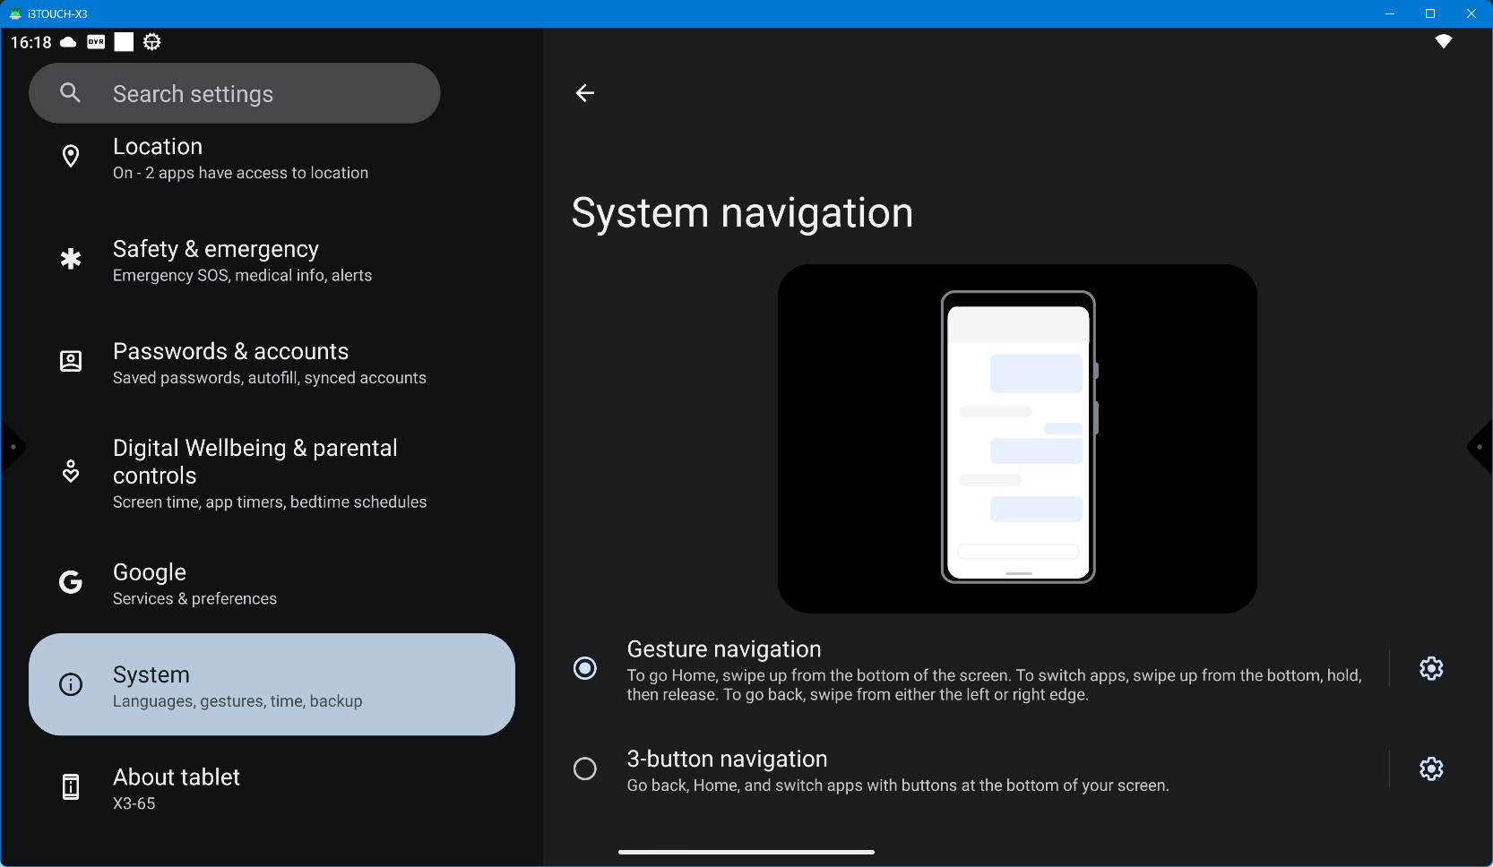Click the 3-button navigation description text
Viewport: 1493px width, 867px height.
[897, 785]
